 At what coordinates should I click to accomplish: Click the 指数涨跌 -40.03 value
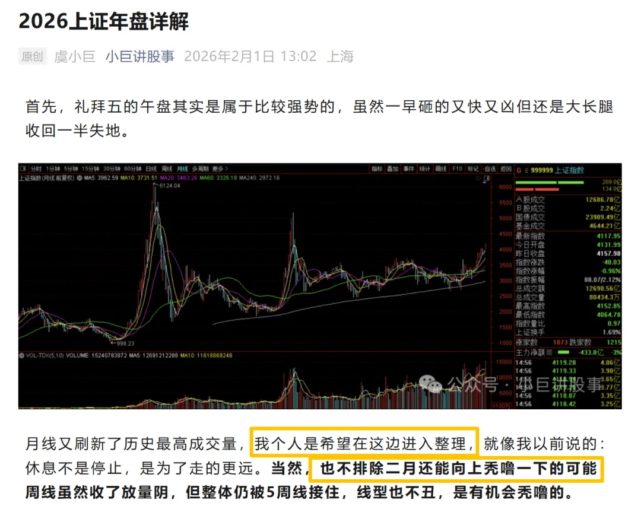pyautogui.click(x=611, y=262)
